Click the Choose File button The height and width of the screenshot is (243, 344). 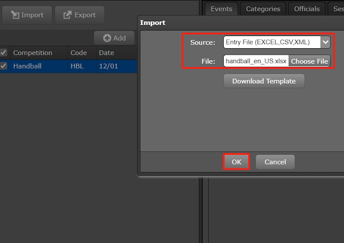coord(309,61)
